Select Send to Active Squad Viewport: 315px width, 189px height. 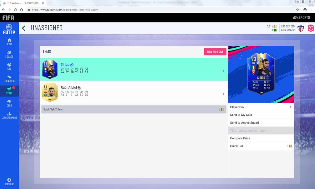(x=261, y=123)
